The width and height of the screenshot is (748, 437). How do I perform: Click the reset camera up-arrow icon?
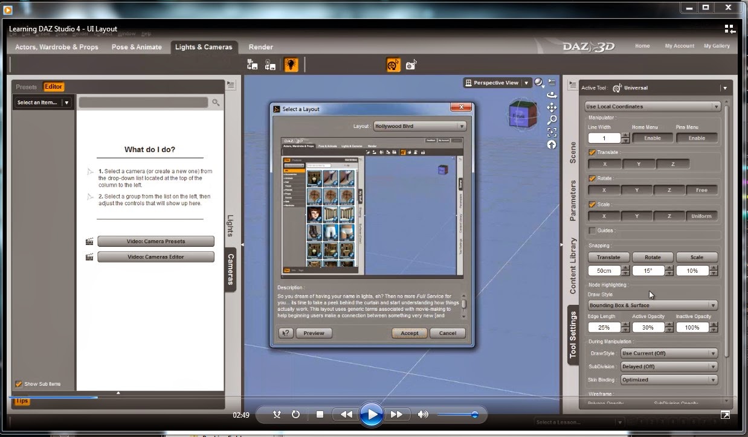(x=552, y=145)
